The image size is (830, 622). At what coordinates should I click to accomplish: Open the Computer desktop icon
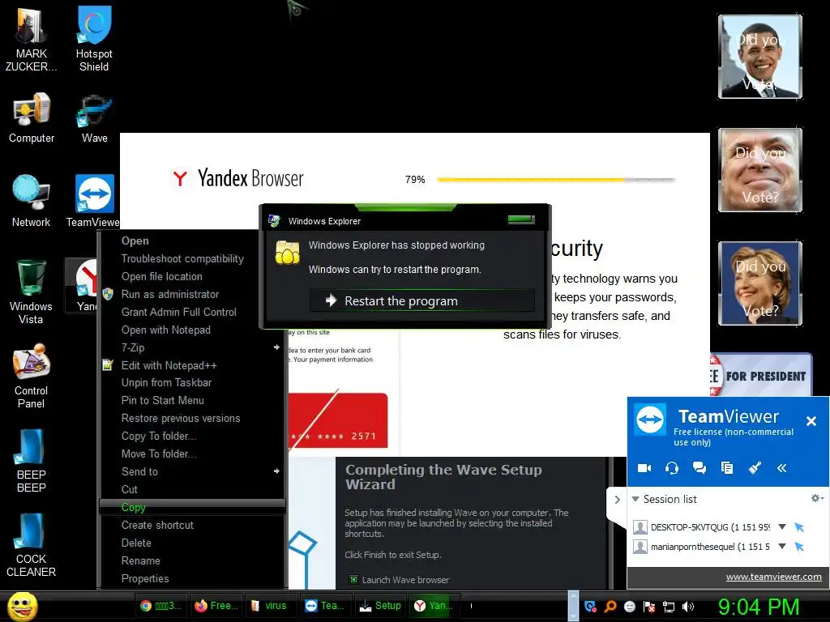pyautogui.click(x=32, y=117)
